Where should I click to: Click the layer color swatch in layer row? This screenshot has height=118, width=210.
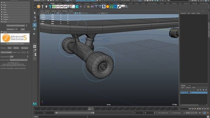[189, 92]
